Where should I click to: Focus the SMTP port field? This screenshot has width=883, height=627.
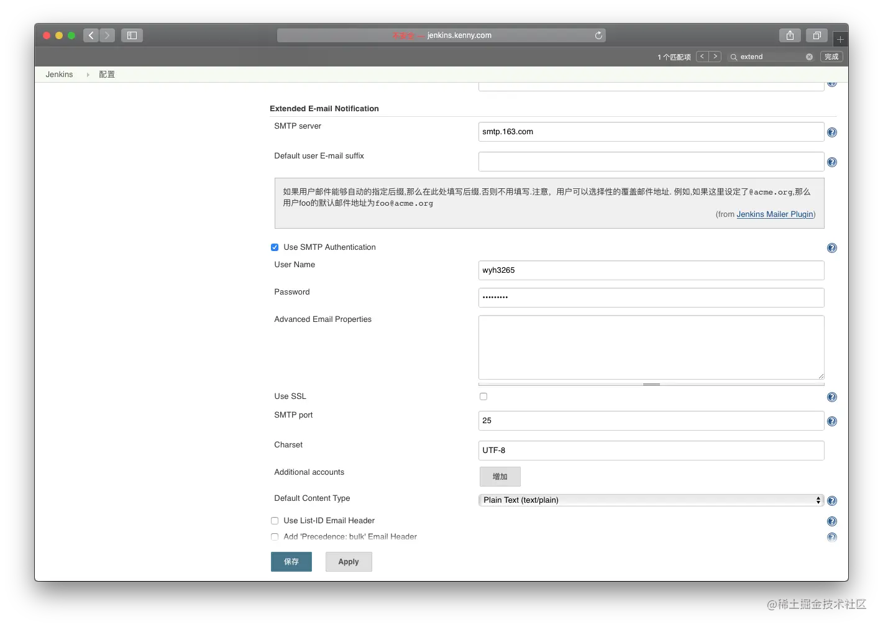pyautogui.click(x=651, y=421)
